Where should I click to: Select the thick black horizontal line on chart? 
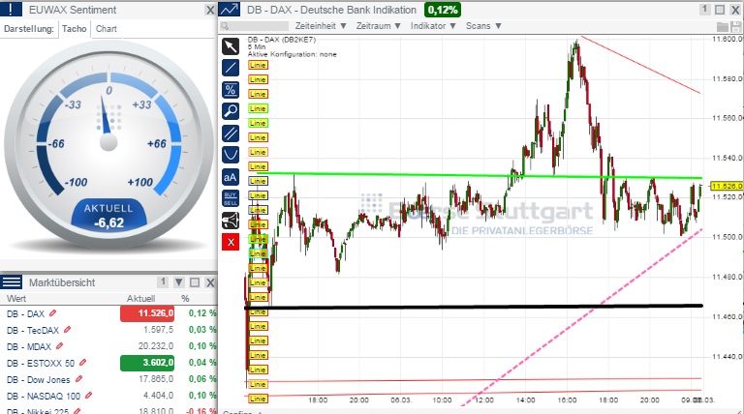pos(474,307)
